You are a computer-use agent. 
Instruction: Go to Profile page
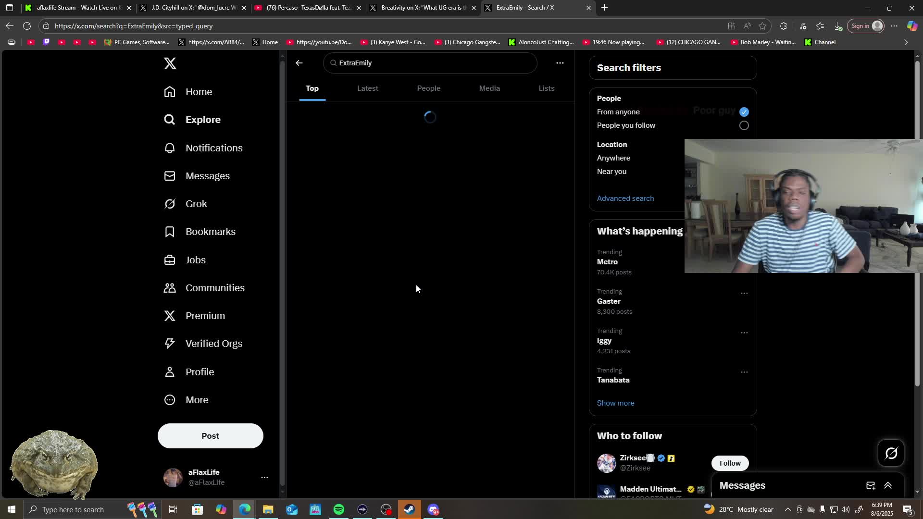tap(189, 372)
